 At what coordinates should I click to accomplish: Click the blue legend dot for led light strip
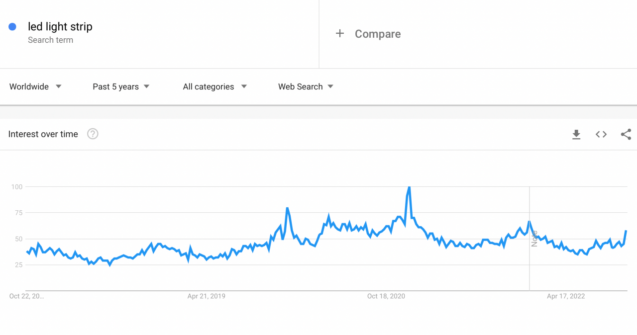click(x=12, y=26)
